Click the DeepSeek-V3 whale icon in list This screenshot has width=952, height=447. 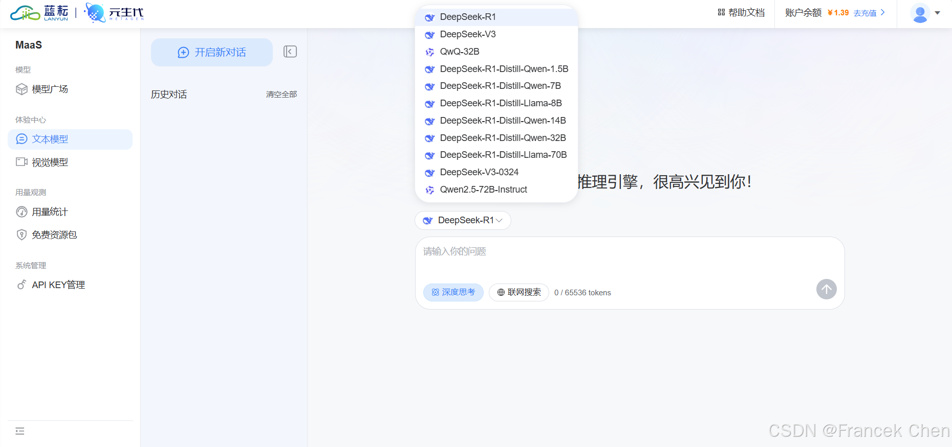pos(430,35)
